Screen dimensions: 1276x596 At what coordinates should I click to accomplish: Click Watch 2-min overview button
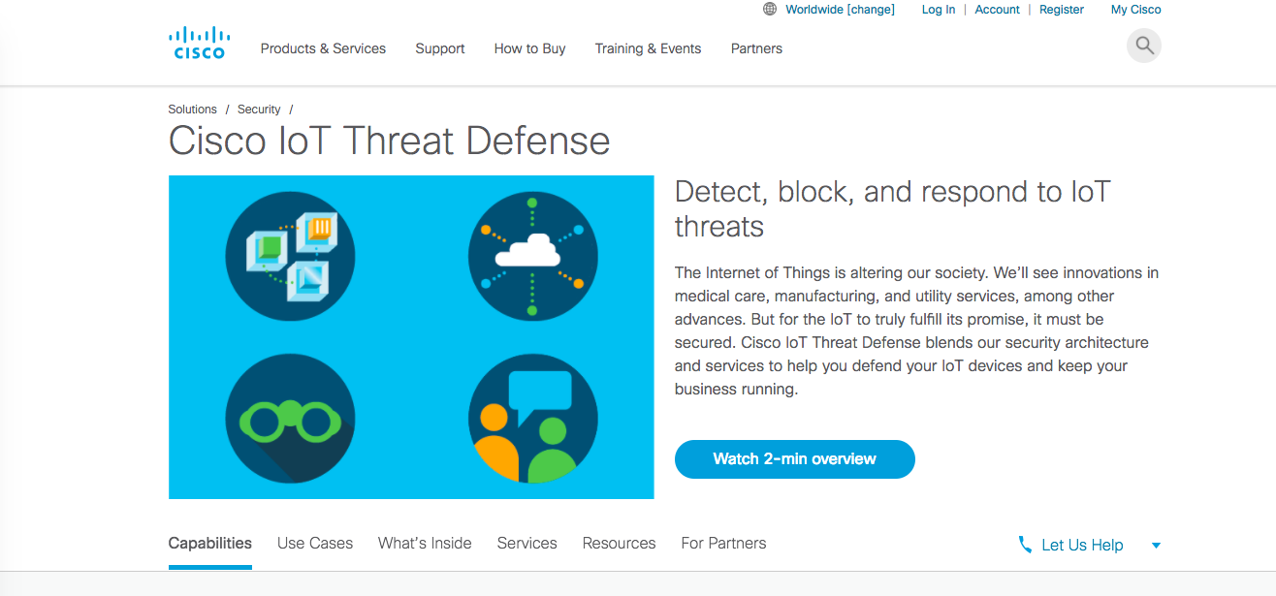point(795,459)
